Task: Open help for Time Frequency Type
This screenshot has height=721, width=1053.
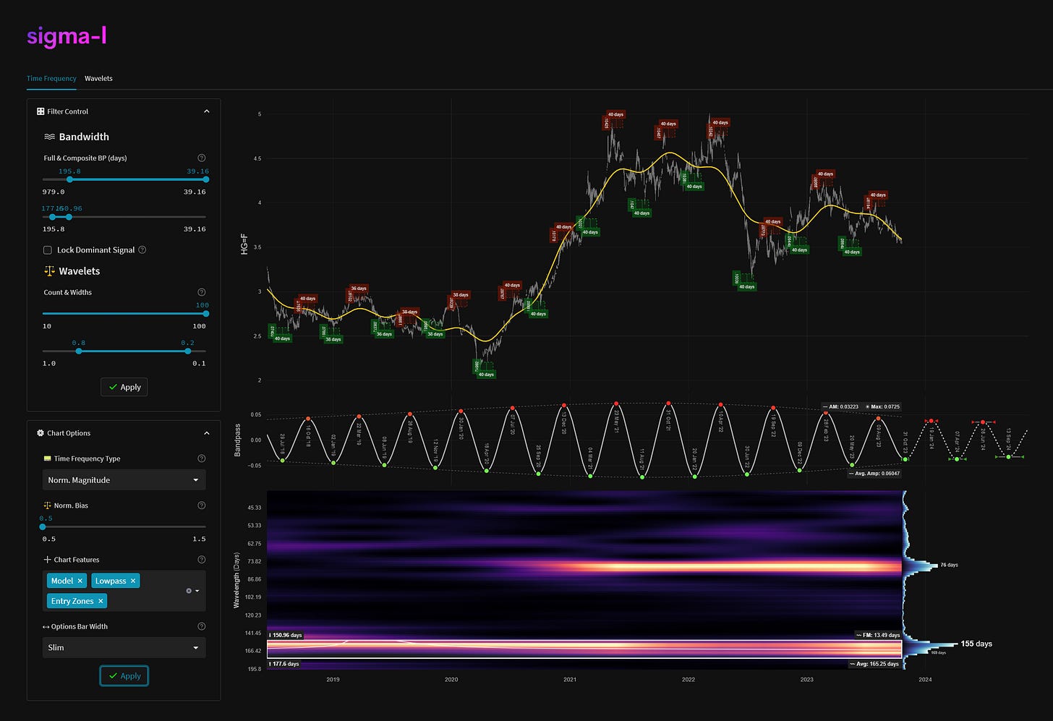Action: click(202, 458)
